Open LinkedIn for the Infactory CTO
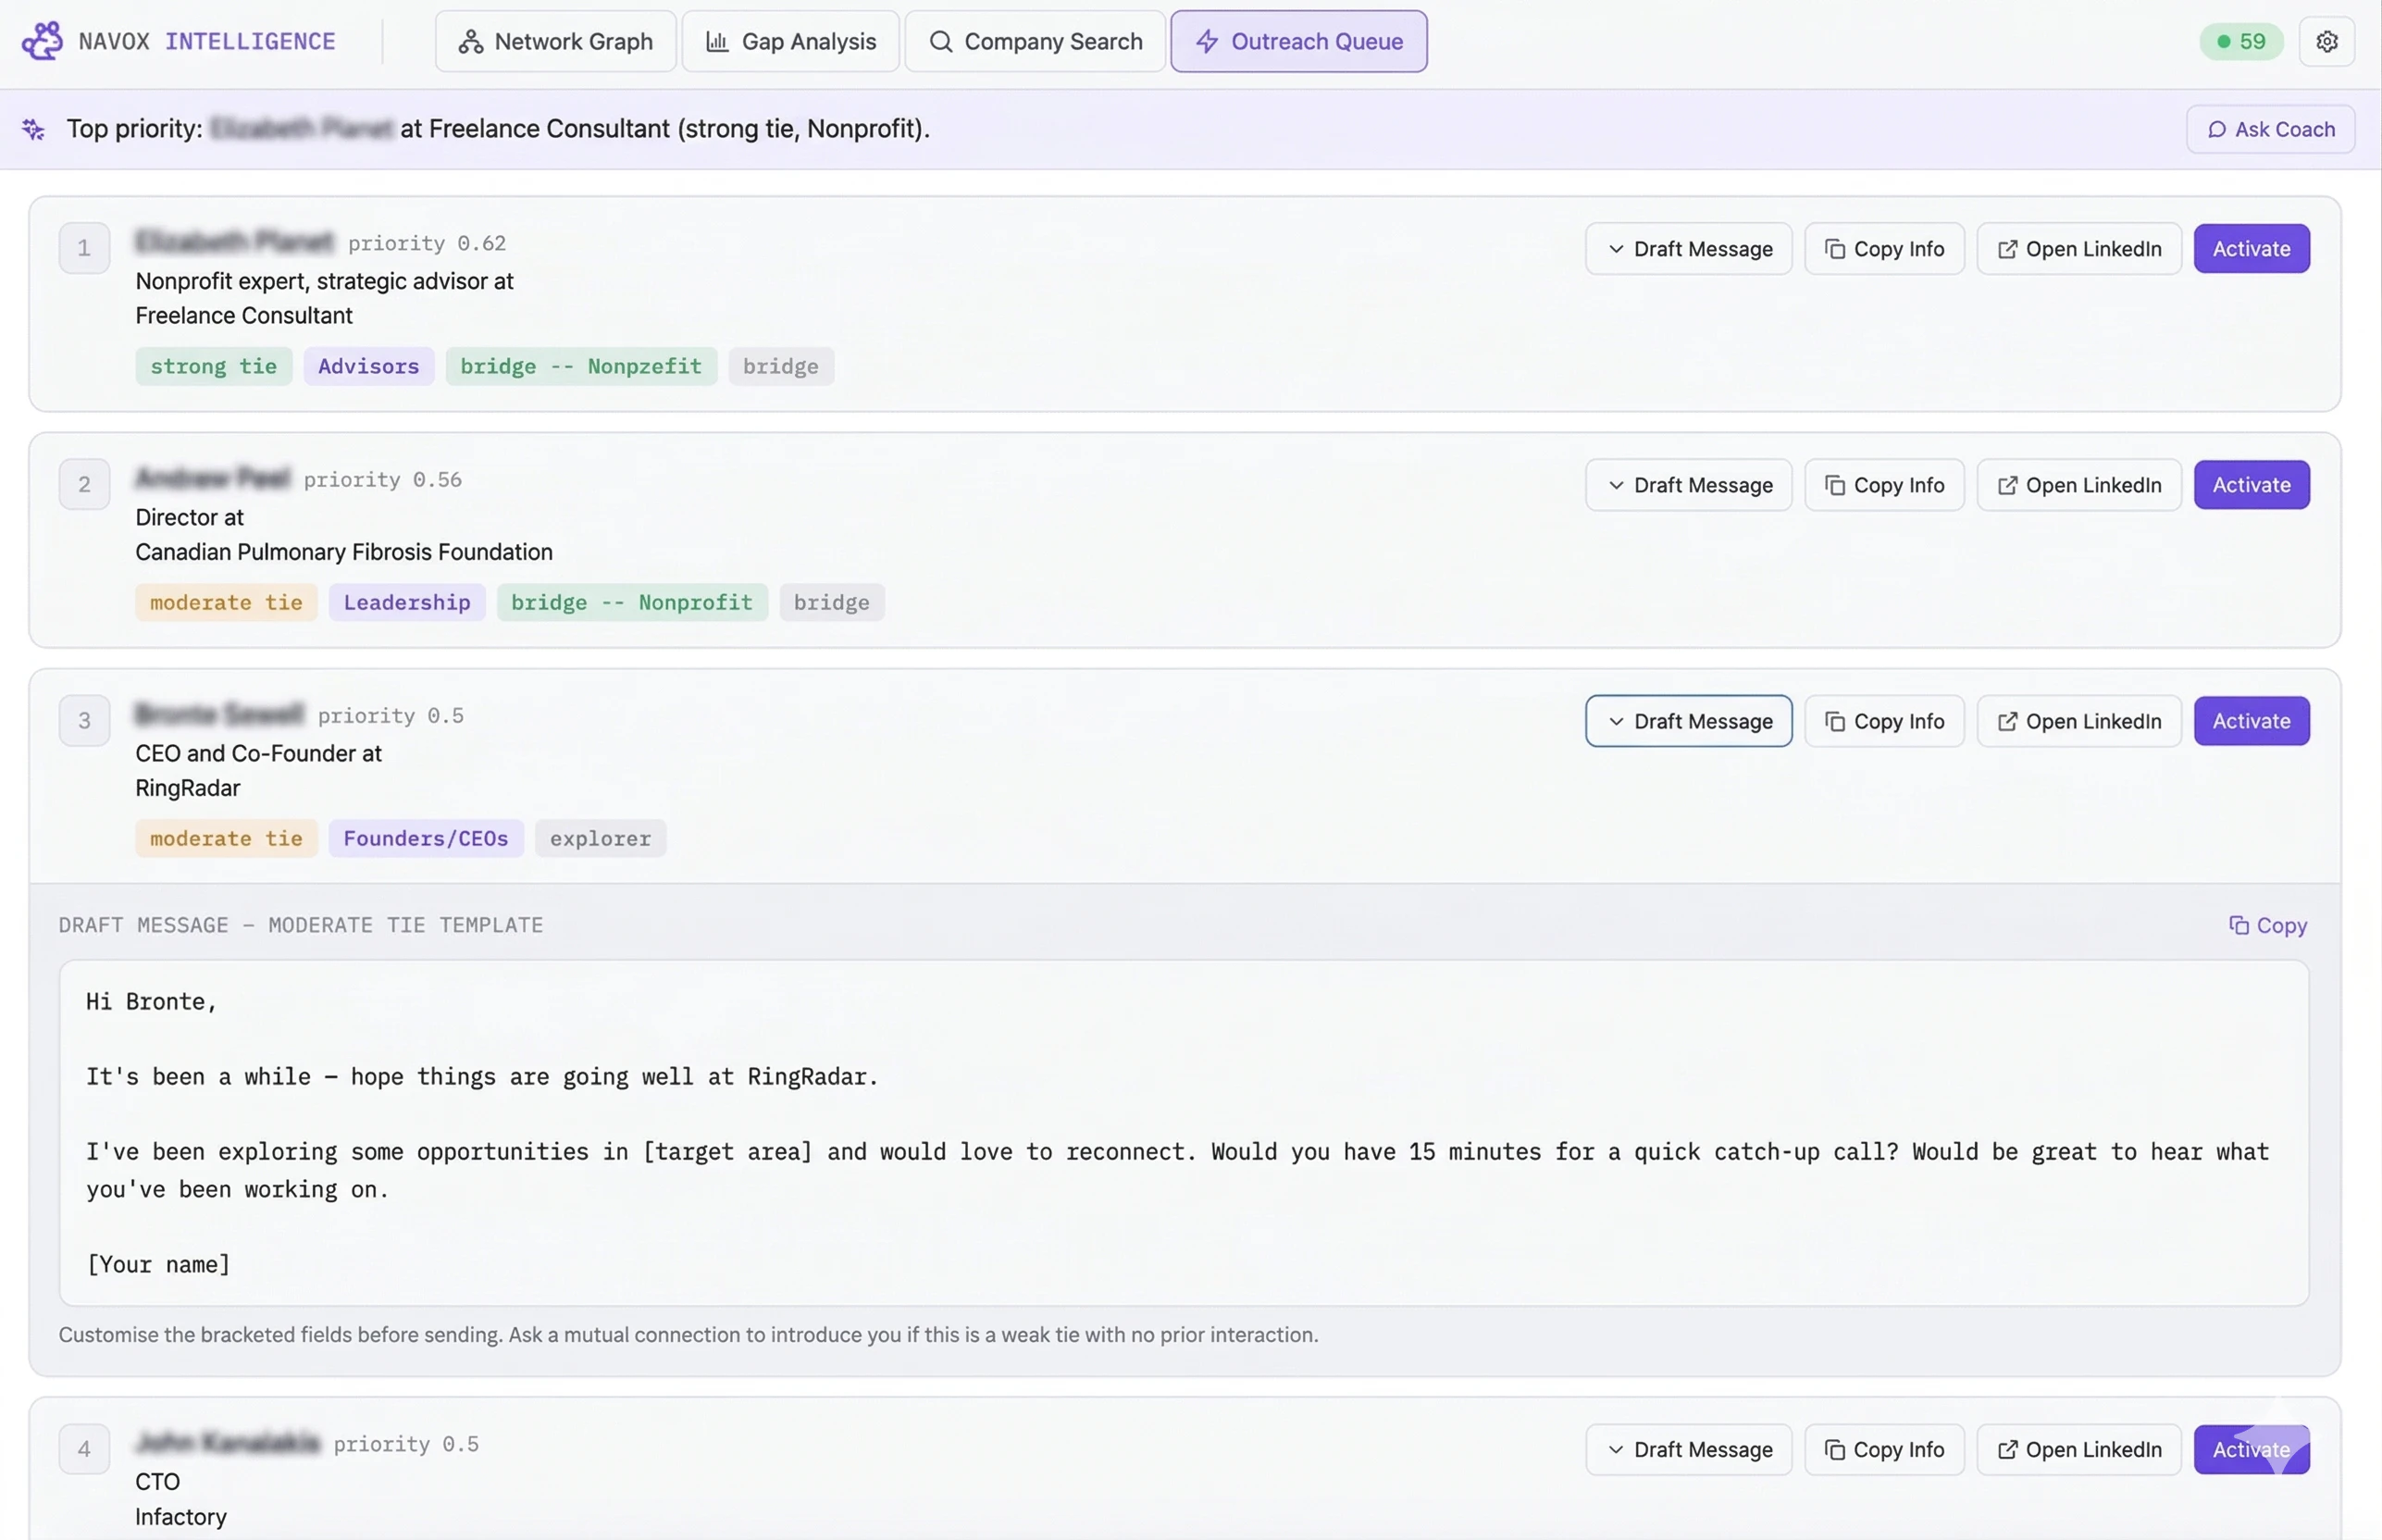The height and width of the screenshot is (1540, 2382). tap(2078, 1449)
